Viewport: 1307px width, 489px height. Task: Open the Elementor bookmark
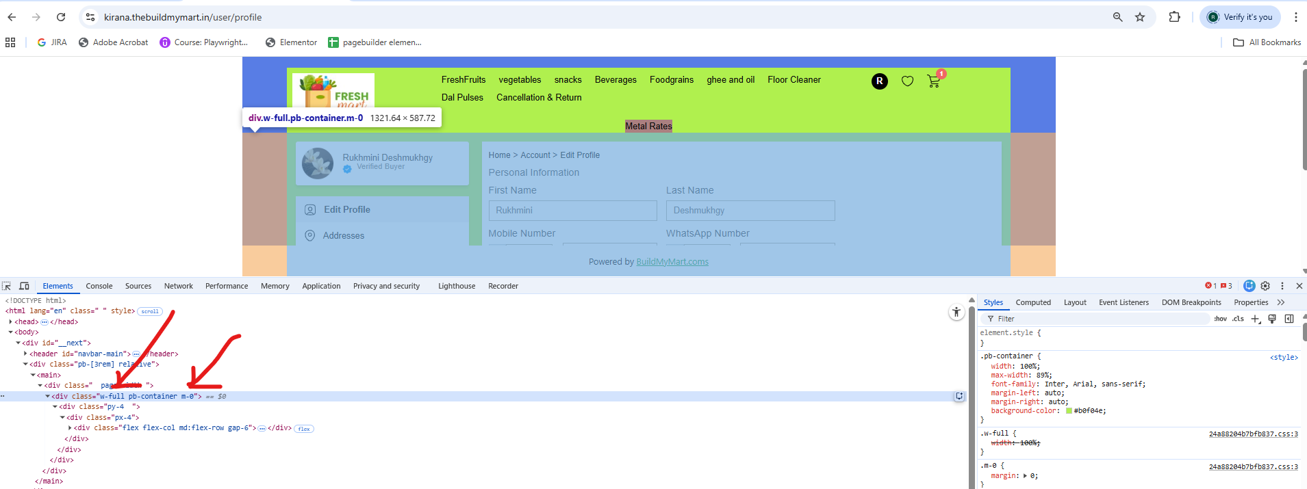pyautogui.click(x=291, y=42)
